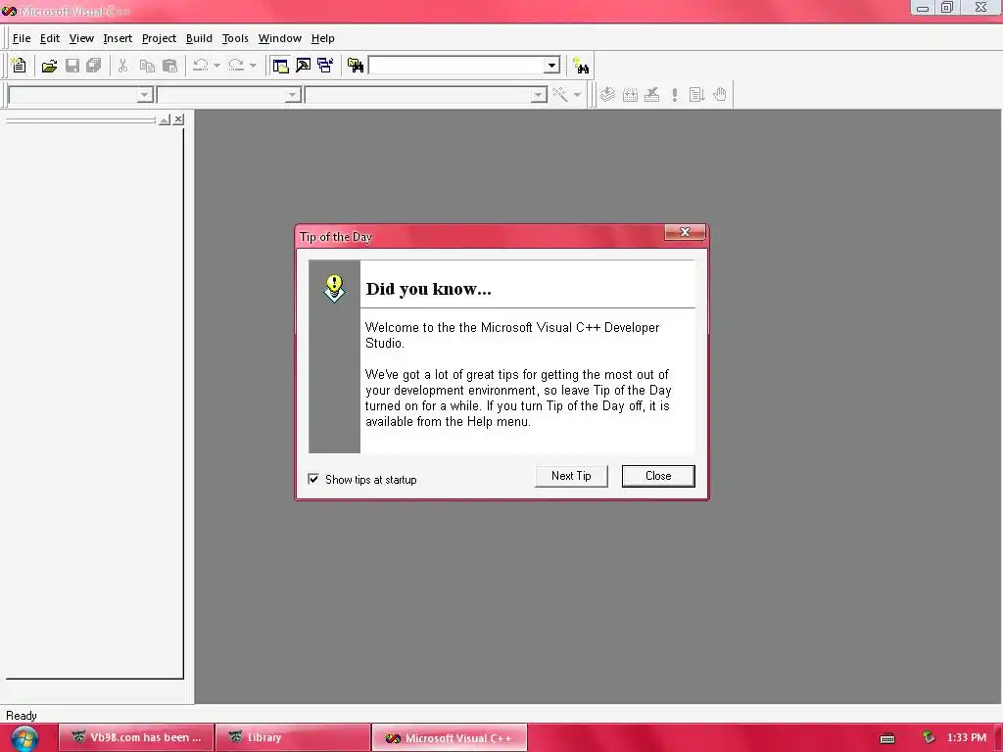
Task: Expand the Workspace pane docking arrow button
Action: coord(165,119)
